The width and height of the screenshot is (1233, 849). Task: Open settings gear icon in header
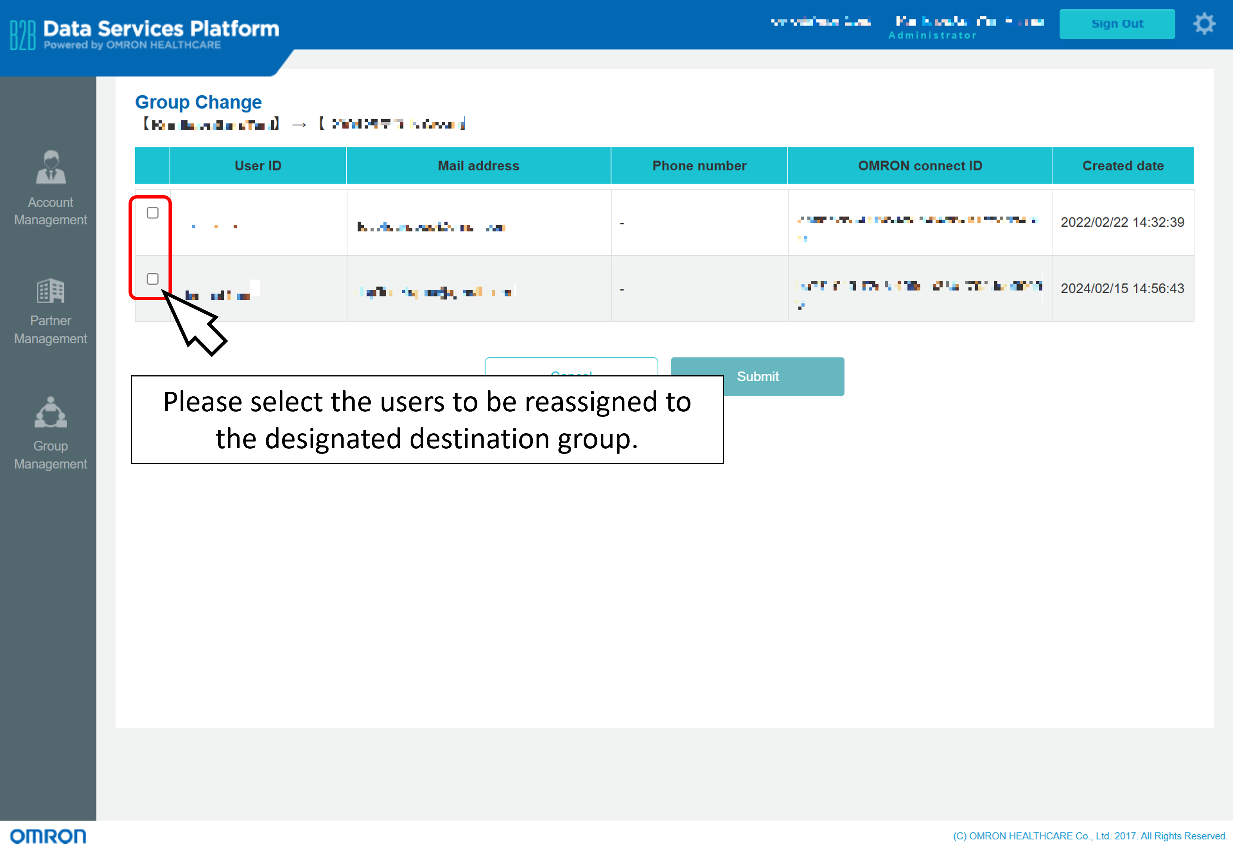coord(1204,24)
